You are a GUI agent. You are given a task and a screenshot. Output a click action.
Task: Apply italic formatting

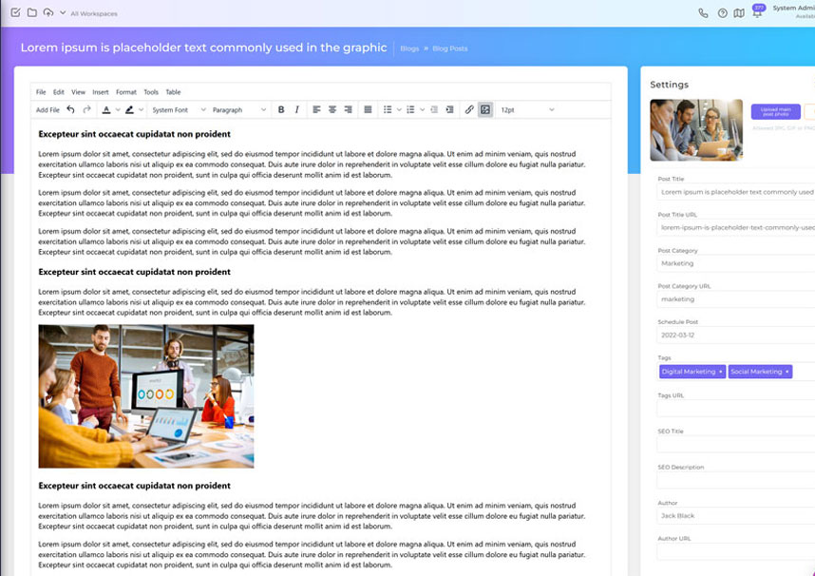296,109
